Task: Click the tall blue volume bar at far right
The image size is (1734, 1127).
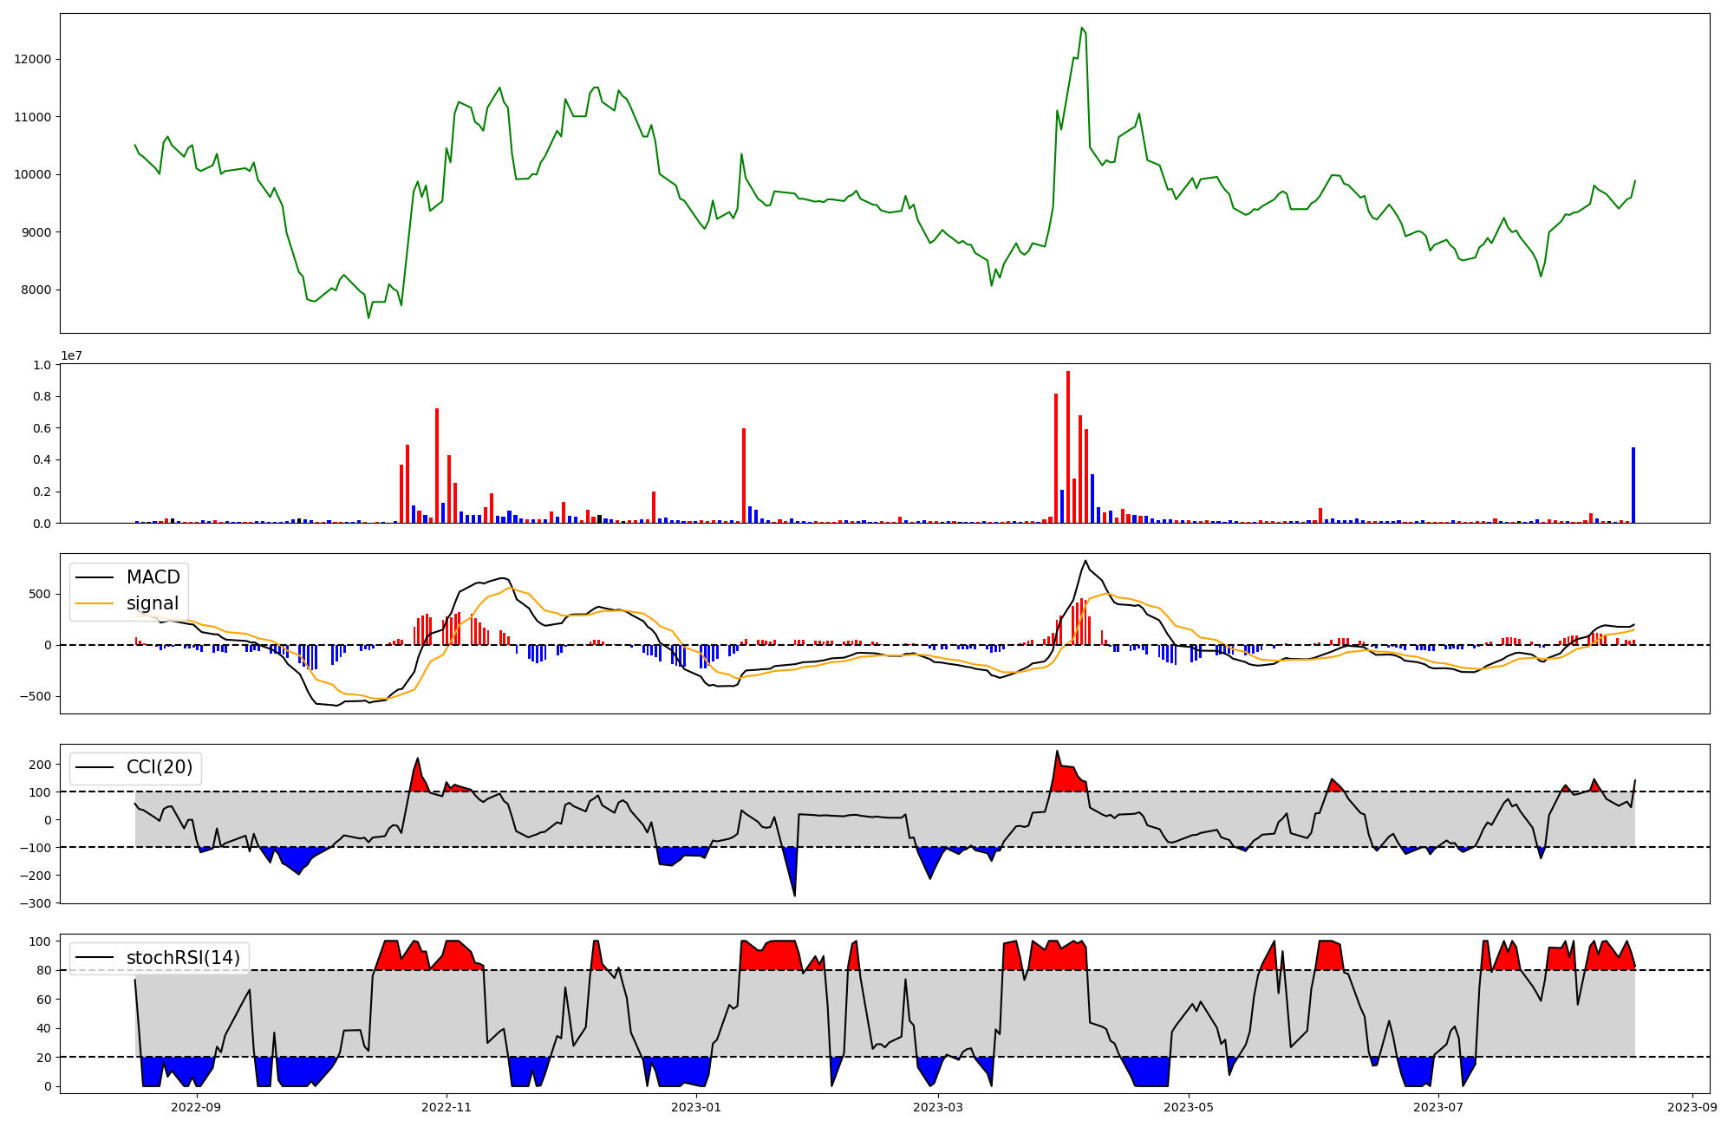Action: coord(1633,485)
